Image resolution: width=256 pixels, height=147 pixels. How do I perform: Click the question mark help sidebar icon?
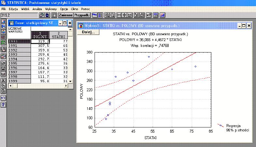(x=3, y=105)
